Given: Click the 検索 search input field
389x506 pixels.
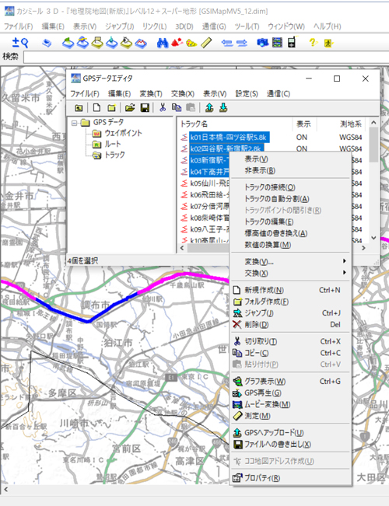Looking at the screenshot, I should [x=206, y=57].
